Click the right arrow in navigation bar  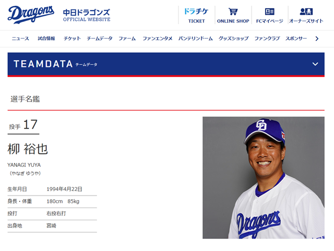pos(317,39)
